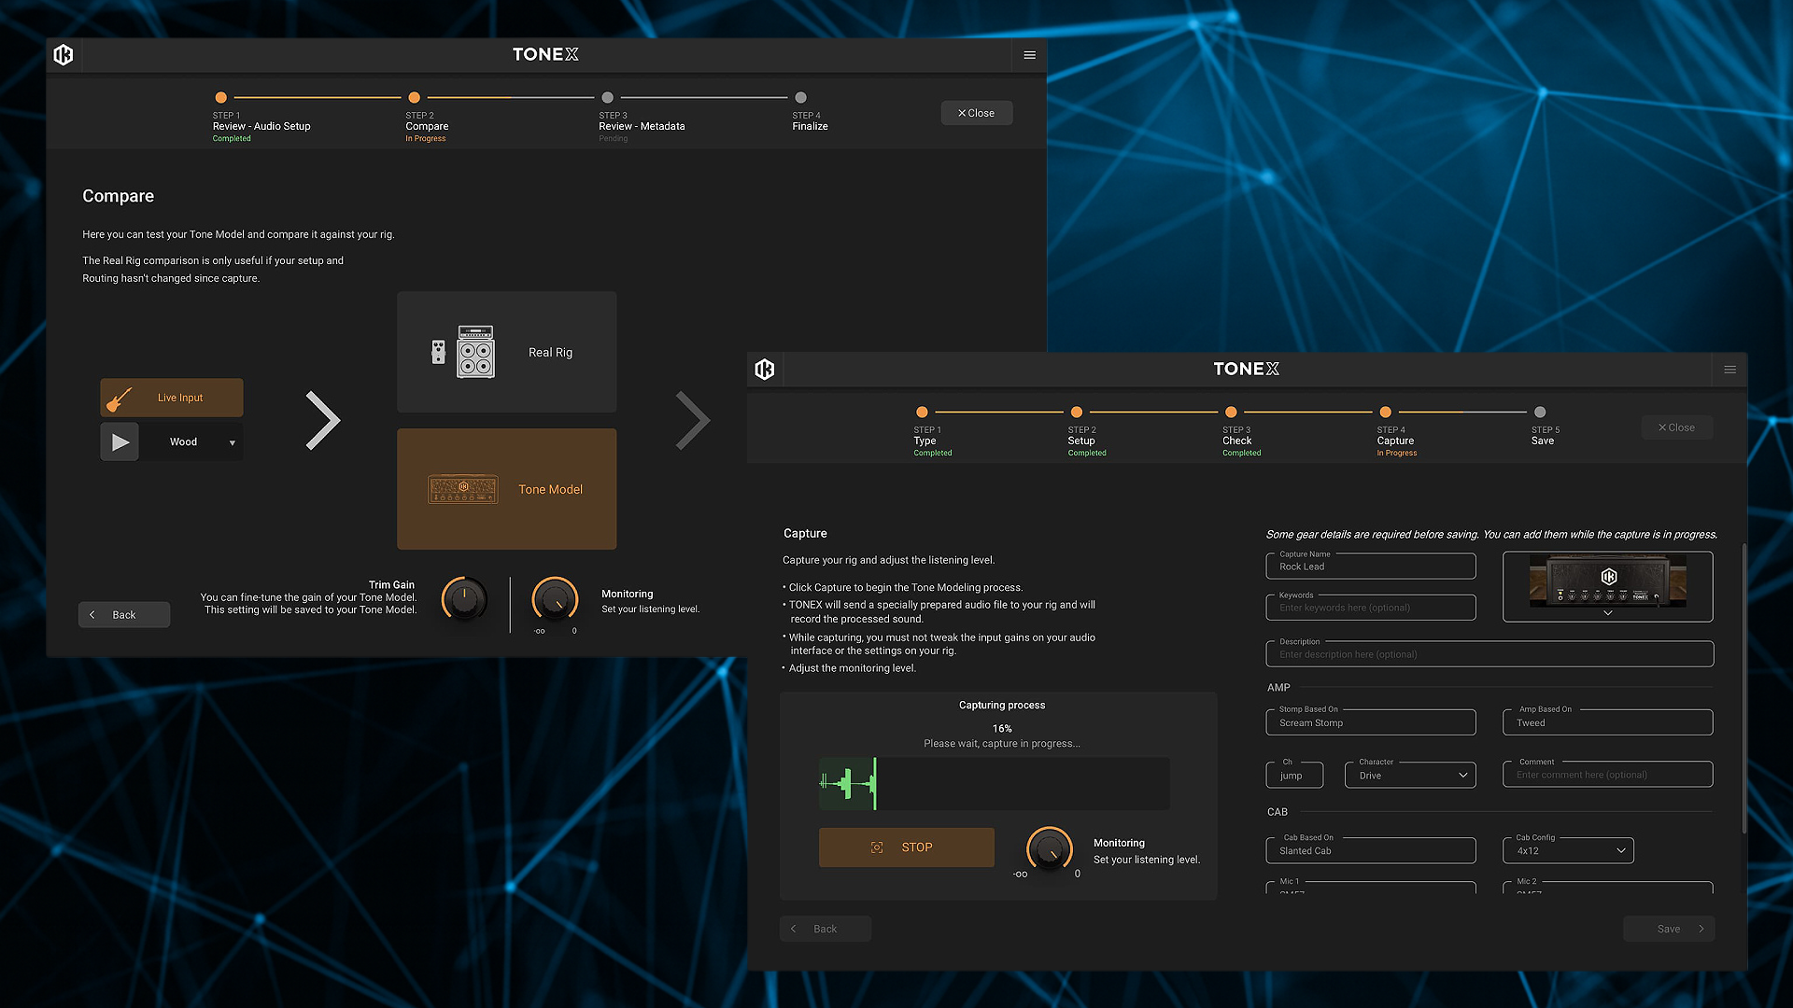Click the Step 3 Review - Metadata marker dot
This screenshot has width=1793, height=1008.
pyautogui.click(x=607, y=97)
